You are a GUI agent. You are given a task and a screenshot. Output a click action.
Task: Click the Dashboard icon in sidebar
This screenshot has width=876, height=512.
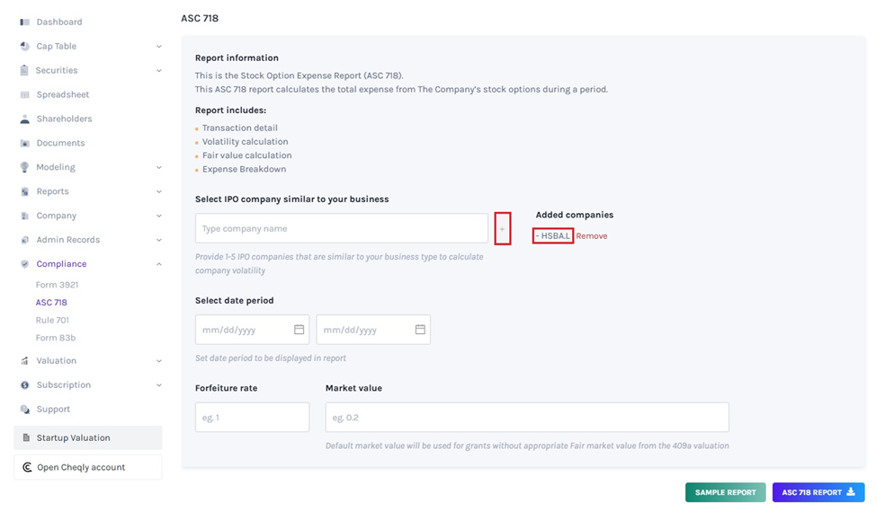coord(25,22)
